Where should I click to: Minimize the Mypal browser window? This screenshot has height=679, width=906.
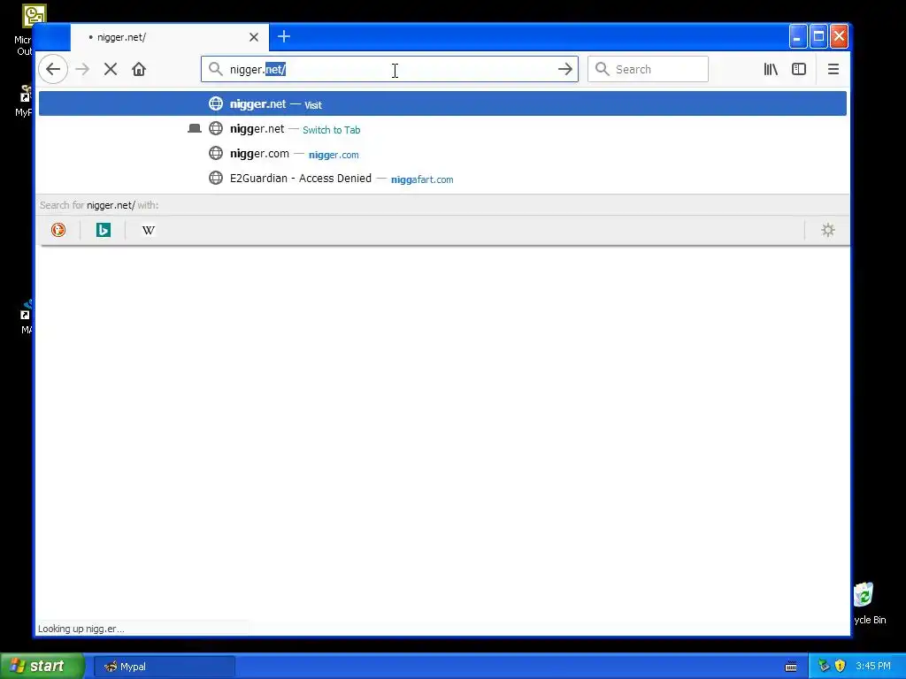(797, 37)
